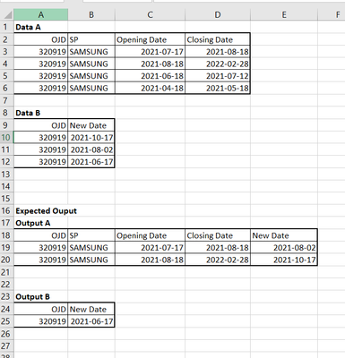Select cell E19 showing 2021-08-02
Viewport: 345px width, 358px height.
(x=284, y=248)
